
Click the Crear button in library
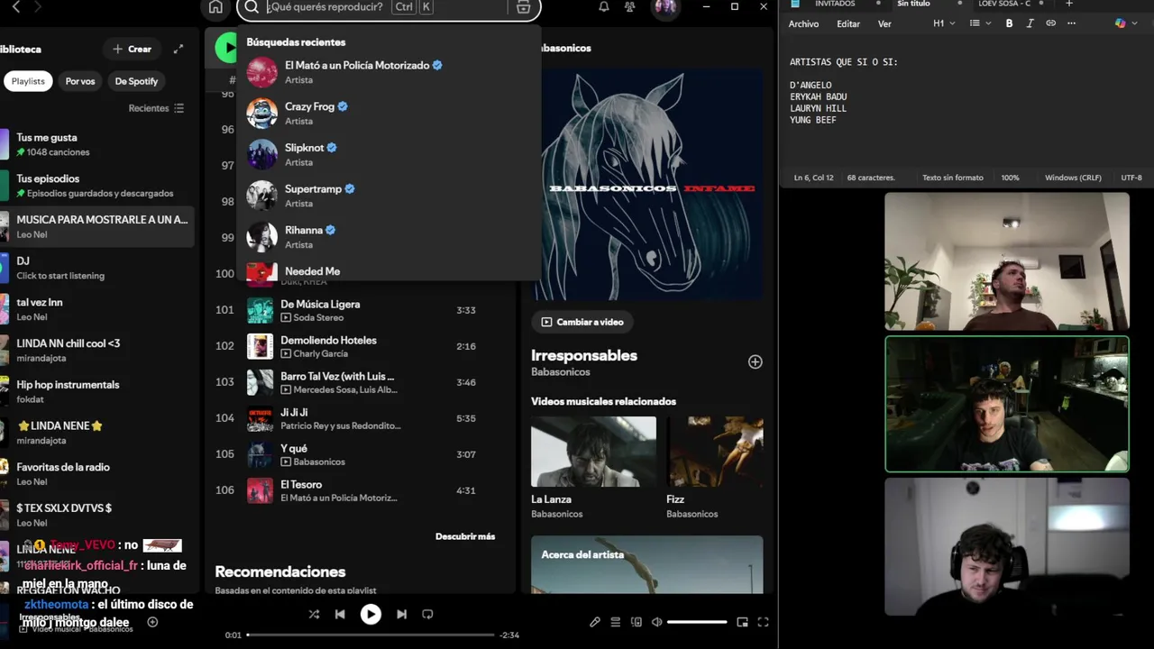[133, 49]
